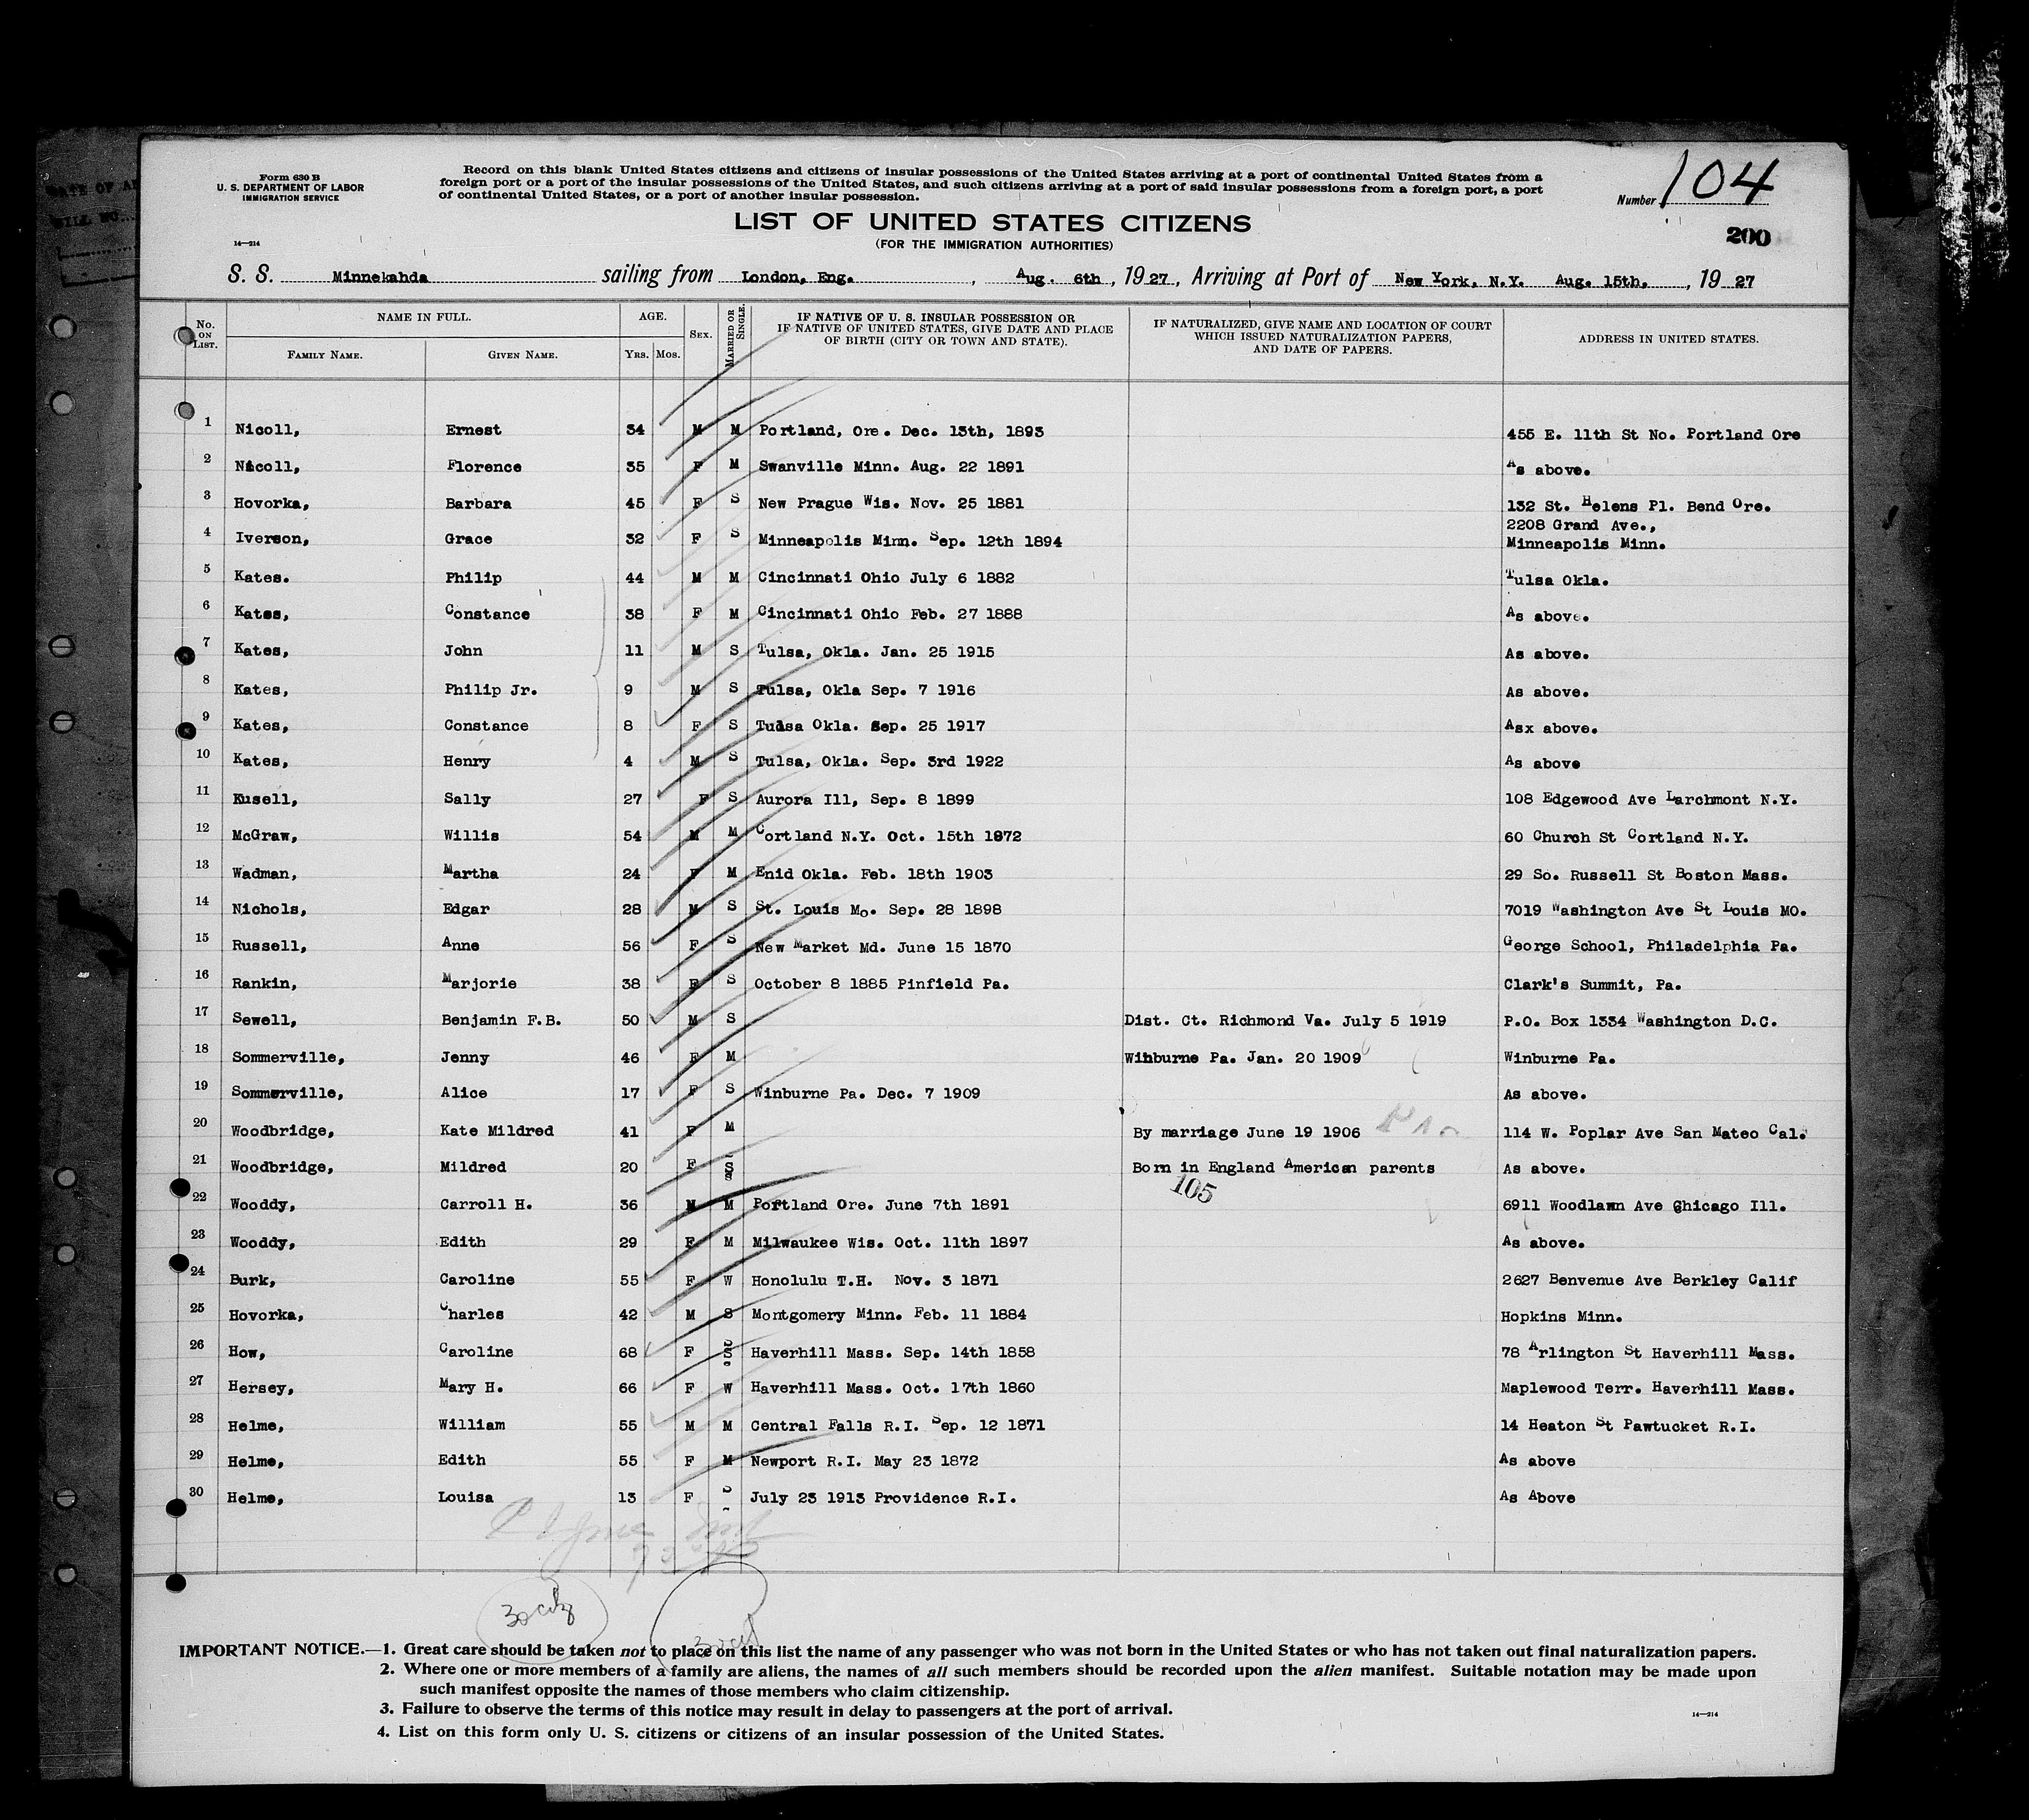
Task: Click birthplace 'Enid Okla. Feb. 18th 1903'
Action: click(x=875, y=873)
